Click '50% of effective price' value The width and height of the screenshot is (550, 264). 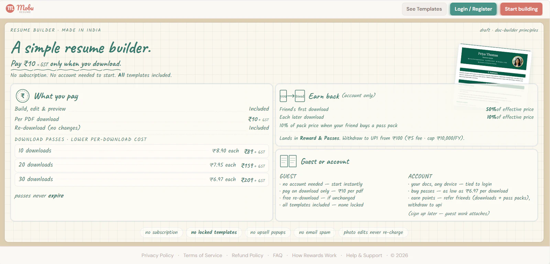tap(510, 109)
